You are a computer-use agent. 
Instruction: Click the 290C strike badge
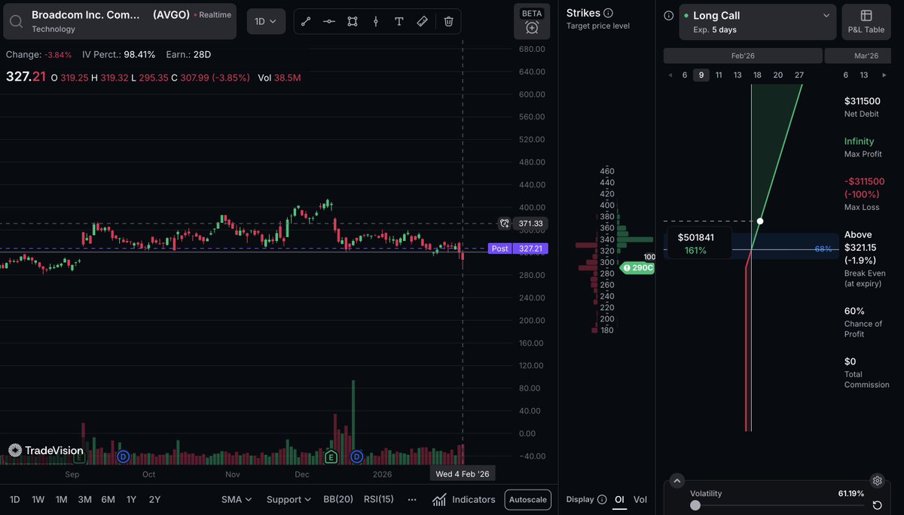tap(637, 267)
